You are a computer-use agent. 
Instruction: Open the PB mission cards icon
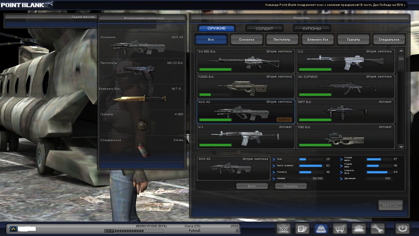302,229
